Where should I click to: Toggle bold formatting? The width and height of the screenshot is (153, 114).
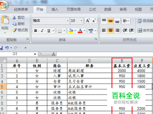[35, 30]
